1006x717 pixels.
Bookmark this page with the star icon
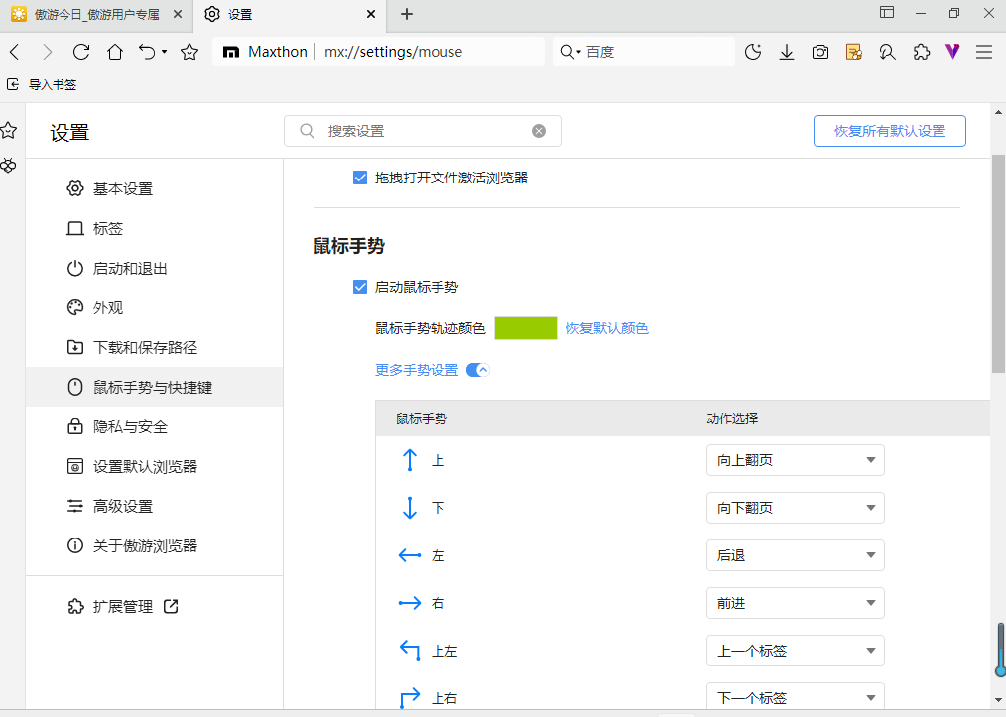tap(189, 52)
